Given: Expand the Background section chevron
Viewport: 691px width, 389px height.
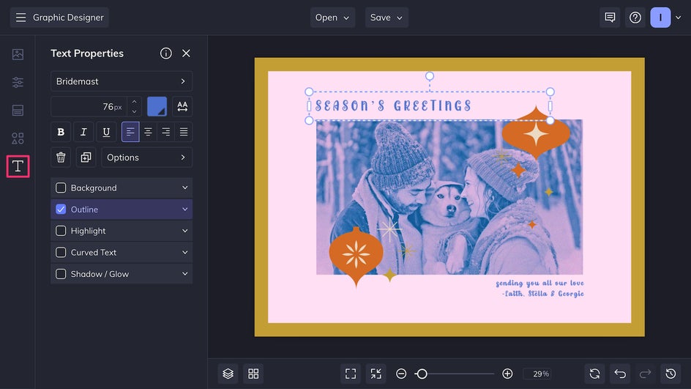Looking at the screenshot, I should tap(184, 188).
